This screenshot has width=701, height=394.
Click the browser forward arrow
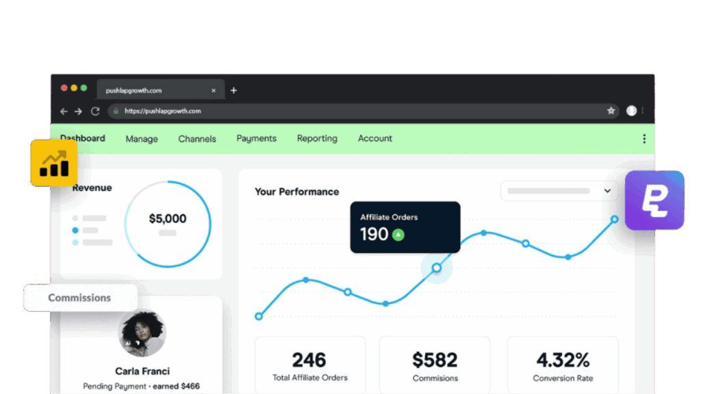79,111
